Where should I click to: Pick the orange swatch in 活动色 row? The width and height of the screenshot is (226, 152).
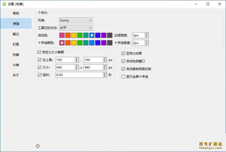click(x=68, y=35)
